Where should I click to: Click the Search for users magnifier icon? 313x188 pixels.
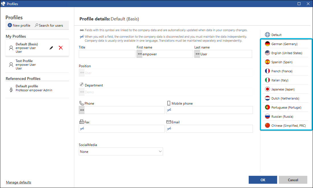click(36, 25)
